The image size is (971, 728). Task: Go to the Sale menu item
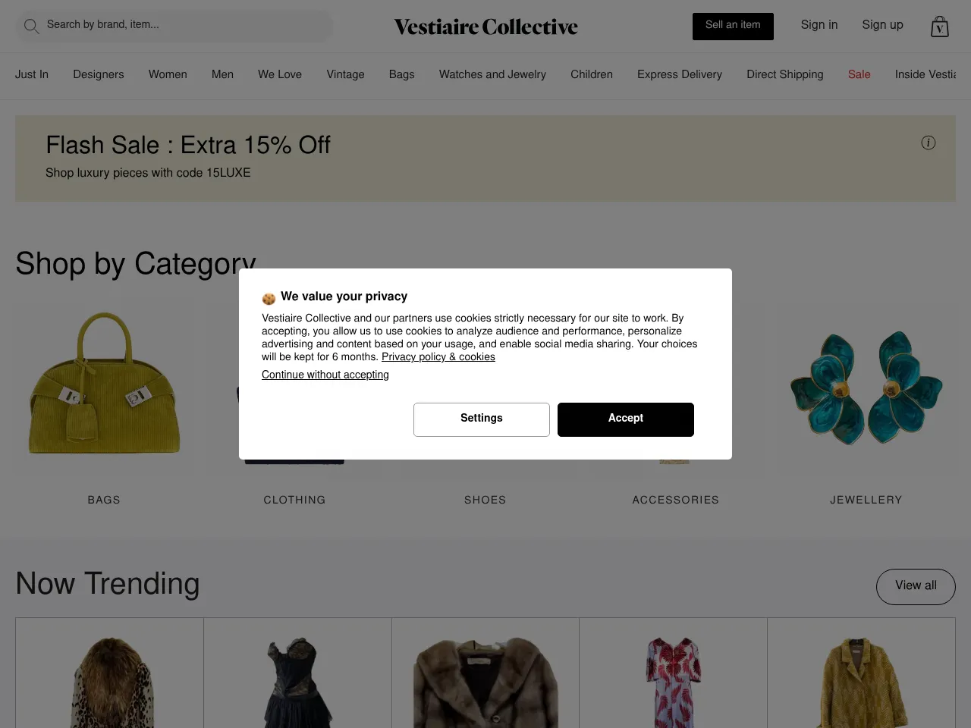point(859,74)
